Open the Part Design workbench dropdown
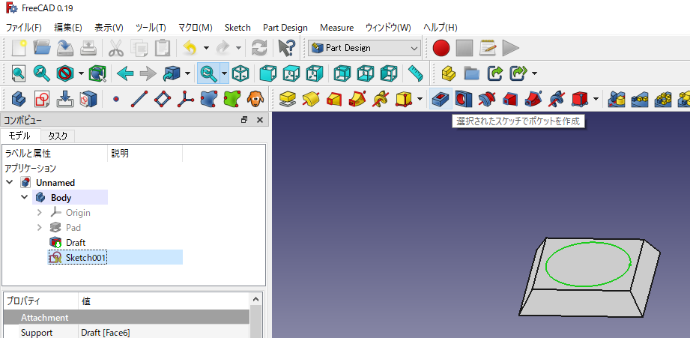The width and height of the screenshot is (690, 338). click(x=364, y=48)
